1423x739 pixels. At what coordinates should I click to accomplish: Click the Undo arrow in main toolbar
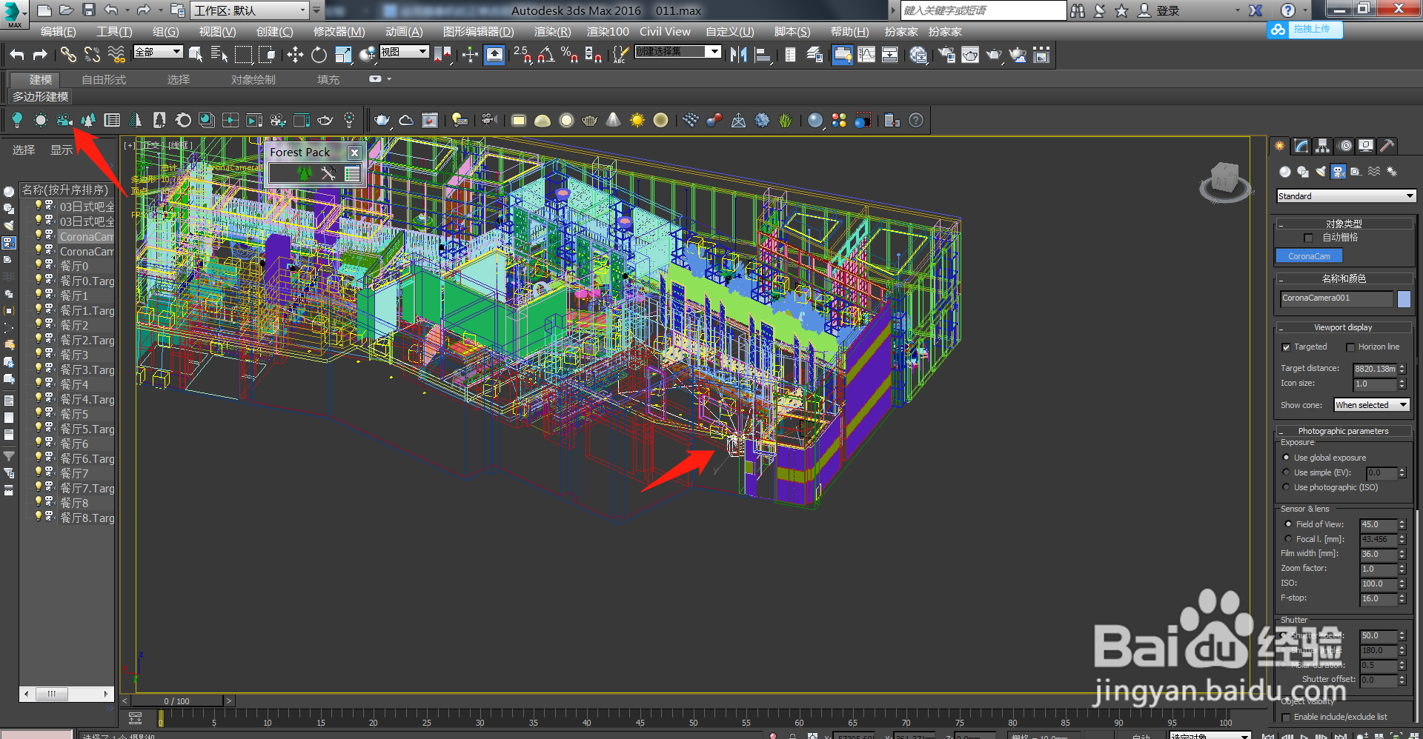(17, 55)
